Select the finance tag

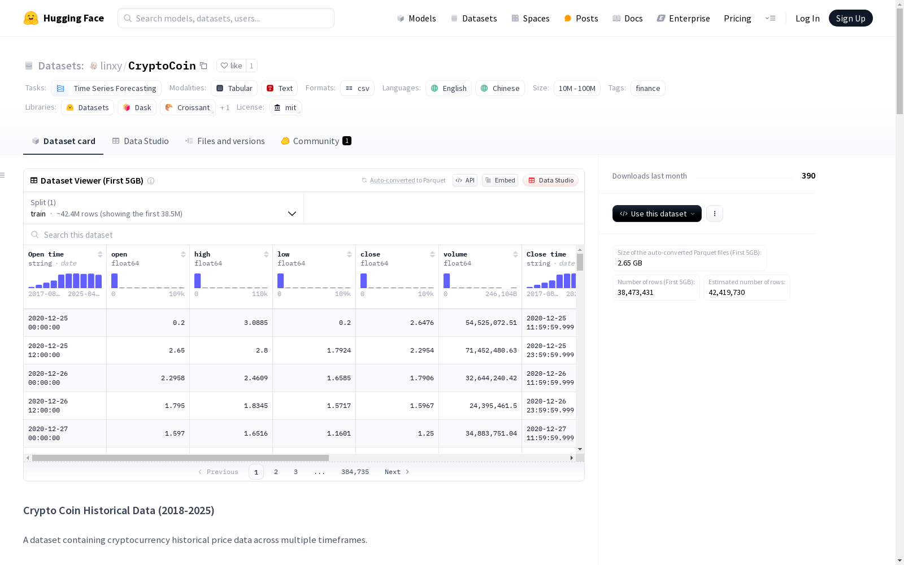648,88
